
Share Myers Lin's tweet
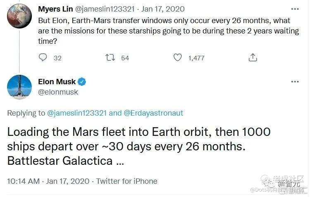(253, 58)
